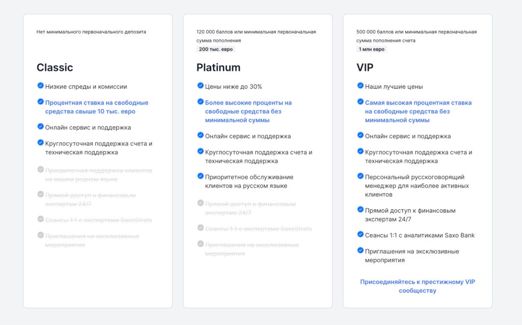Click the check icon beside Приглашения на эксклюзивные мероприятия in VIP

[x=360, y=250]
